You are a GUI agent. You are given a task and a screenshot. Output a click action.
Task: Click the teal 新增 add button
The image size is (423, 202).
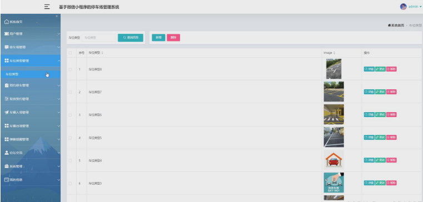[158, 38]
